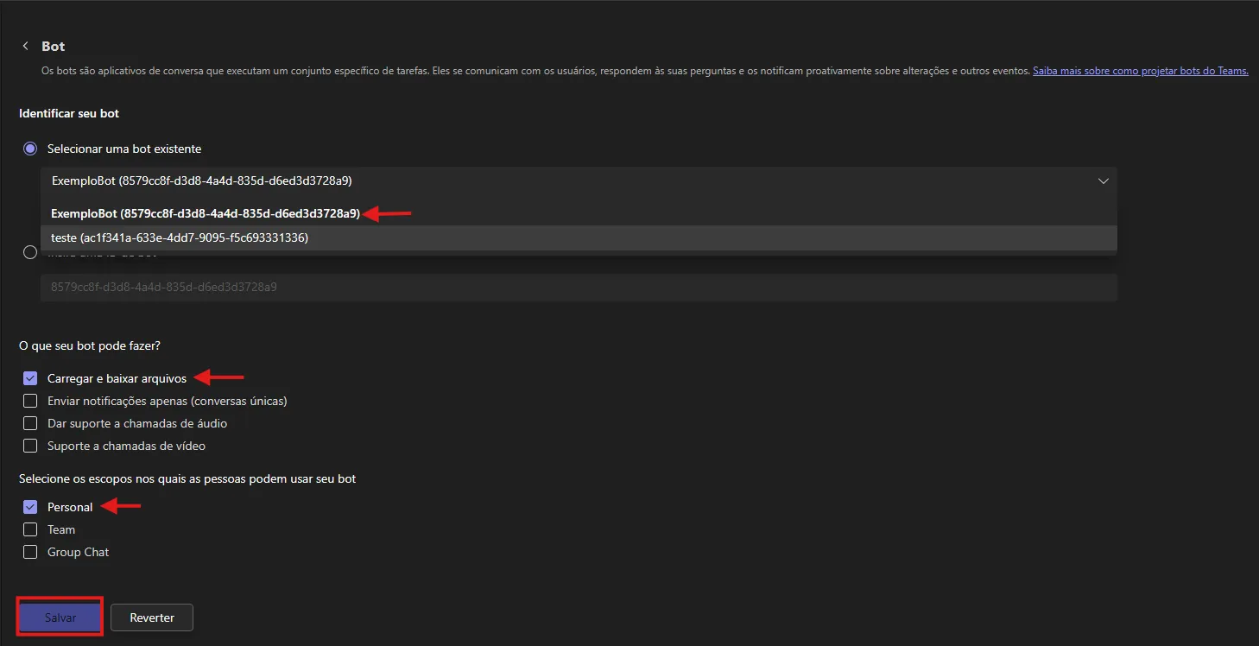Enable Enviar notificações apenas checkbox
The height and width of the screenshot is (646, 1259).
coord(30,401)
